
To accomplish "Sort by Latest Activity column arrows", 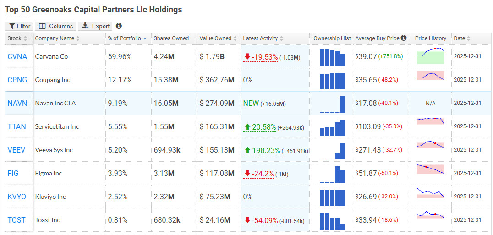I will [281, 38].
